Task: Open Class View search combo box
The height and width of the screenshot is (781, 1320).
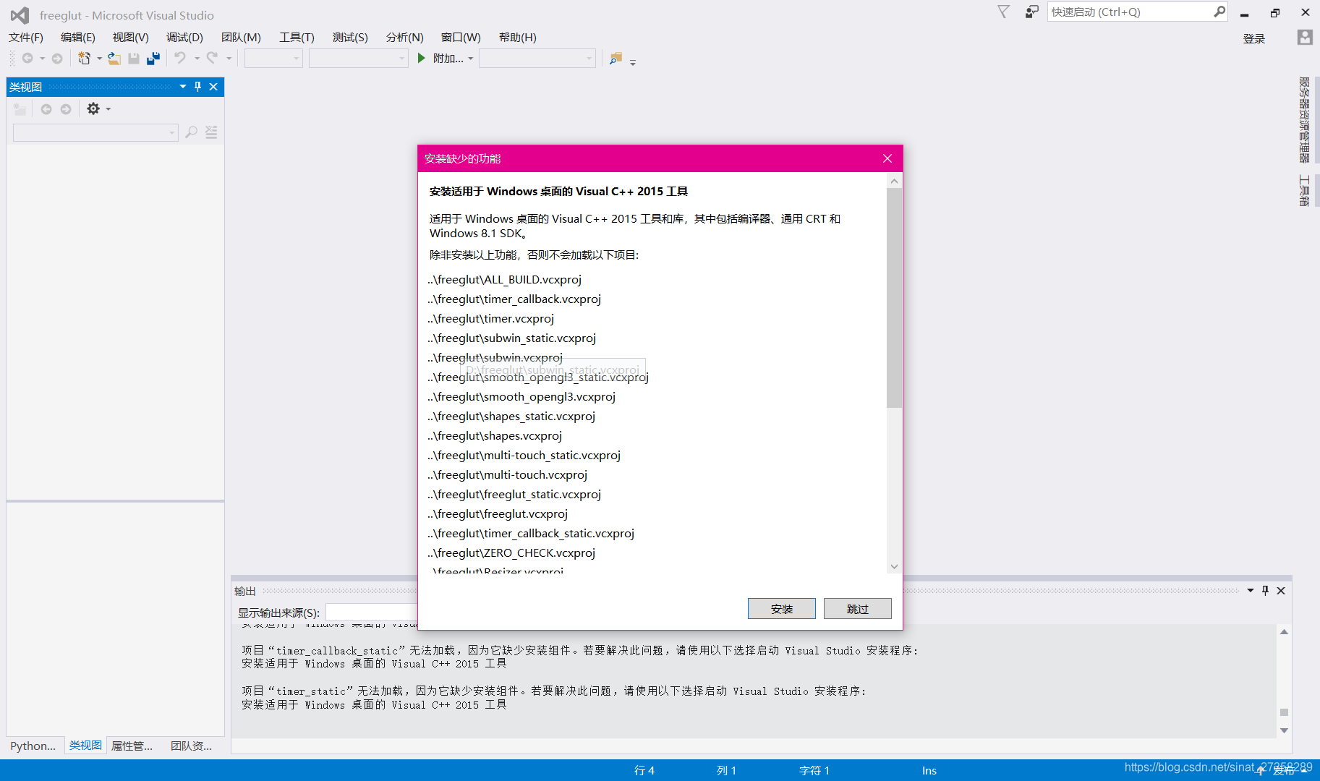Action: coord(95,132)
